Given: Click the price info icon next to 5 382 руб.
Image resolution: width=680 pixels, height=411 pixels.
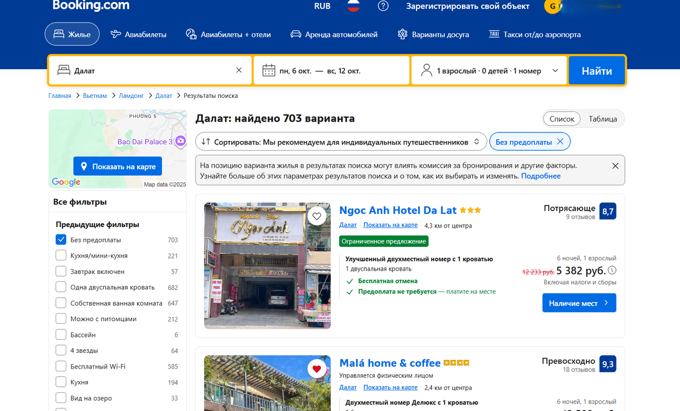Looking at the screenshot, I should [x=613, y=270].
